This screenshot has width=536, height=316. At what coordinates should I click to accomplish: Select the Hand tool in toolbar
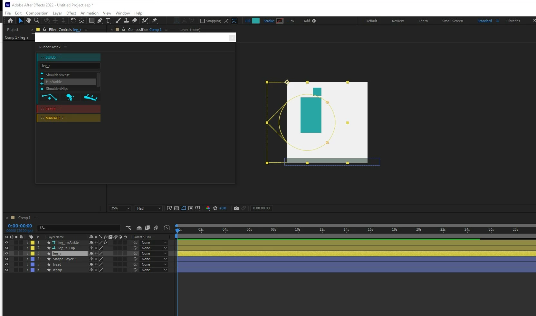(x=29, y=21)
